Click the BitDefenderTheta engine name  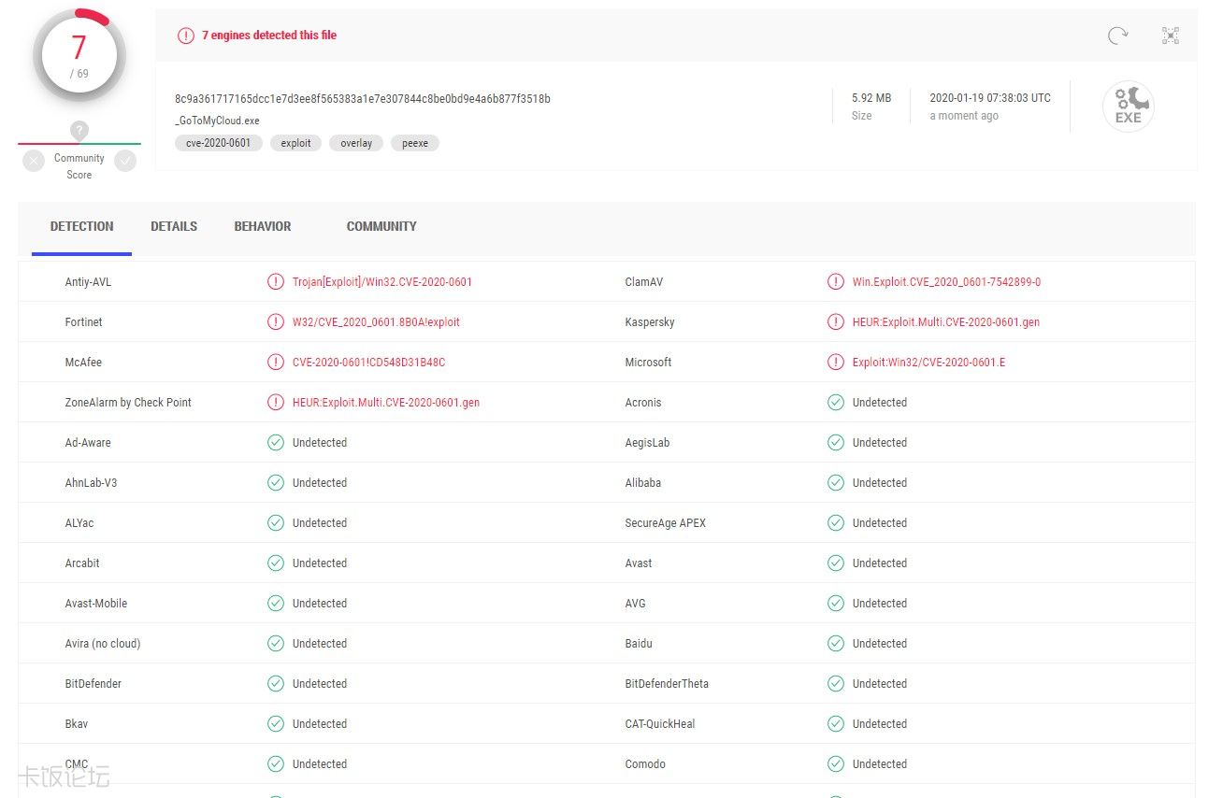(667, 683)
